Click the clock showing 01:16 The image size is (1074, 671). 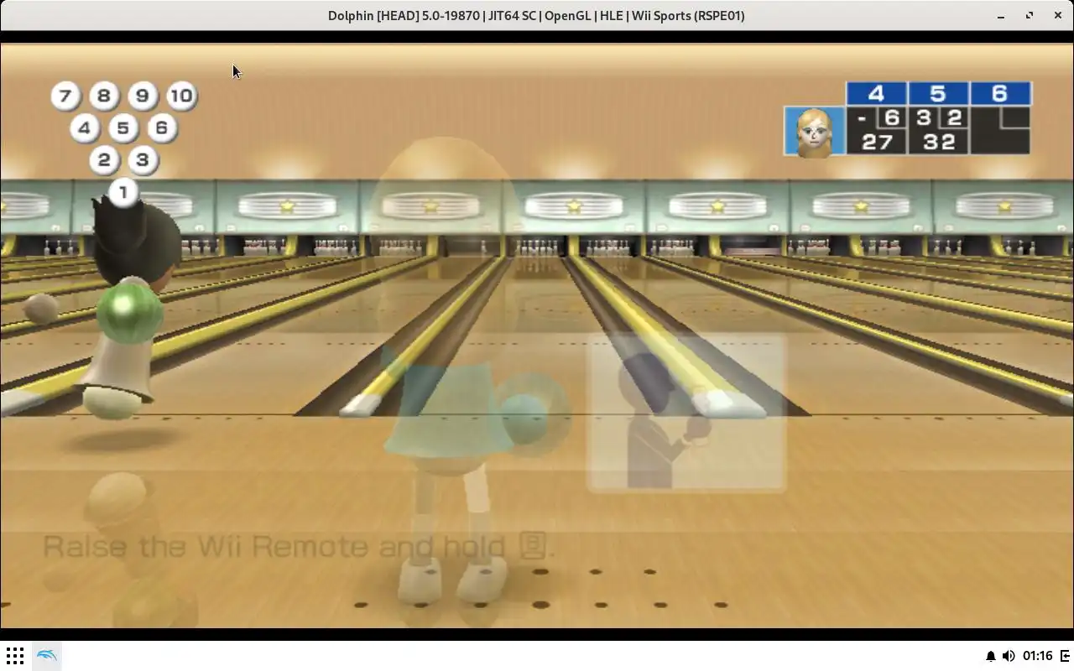(1038, 656)
